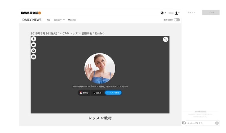The width and height of the screenshot is (226, 133).
Task: Open the emoji picker in chat input
Action: (x=217, y=123)
